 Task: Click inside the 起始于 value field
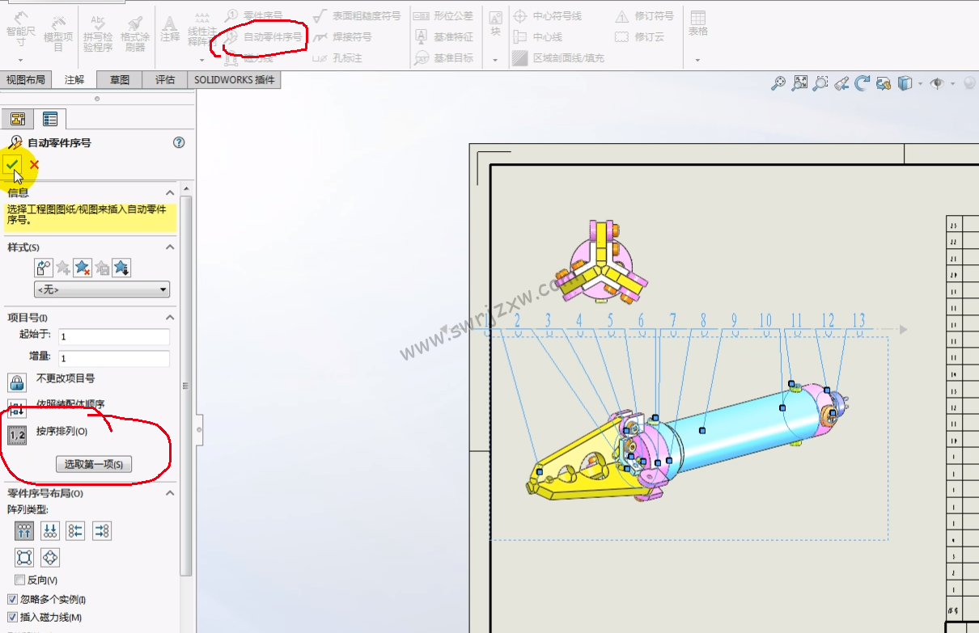click(113, 336)
